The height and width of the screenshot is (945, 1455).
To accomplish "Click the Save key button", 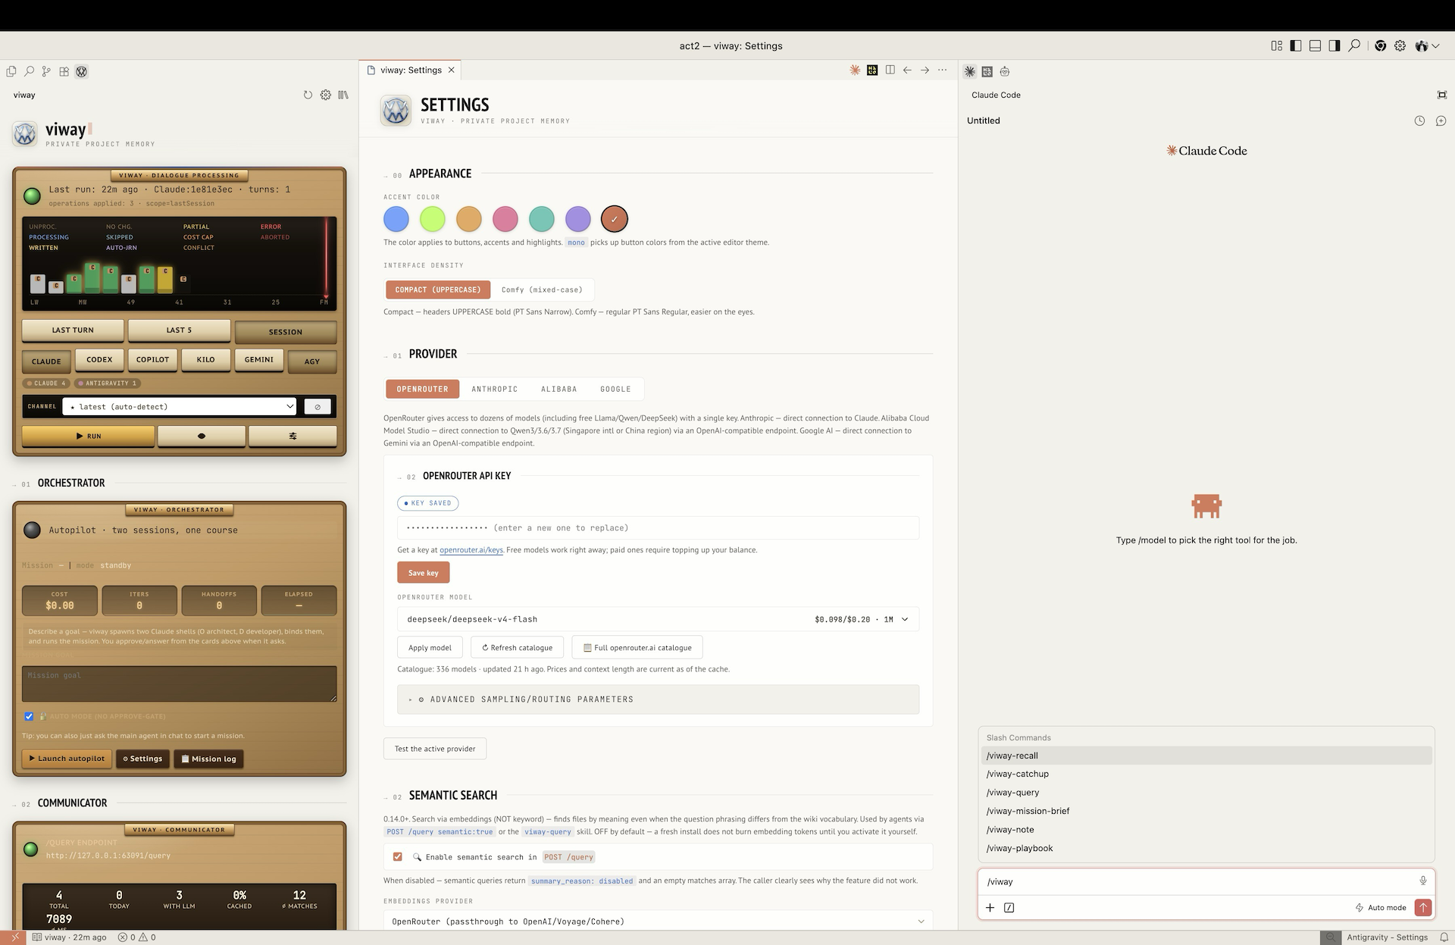I will [423, 573].
